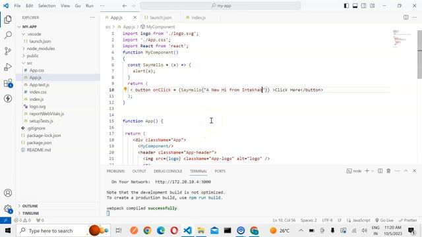Click the split editor right icon
This screenshot has height=237, width=422.
[406, 18]
